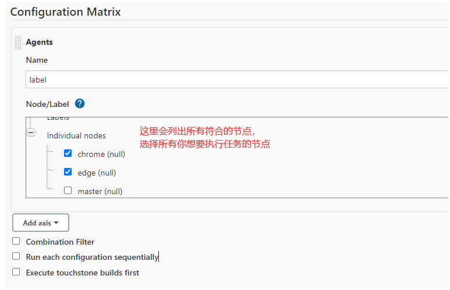Click the red Chinese annotation text

click(204, 137)
